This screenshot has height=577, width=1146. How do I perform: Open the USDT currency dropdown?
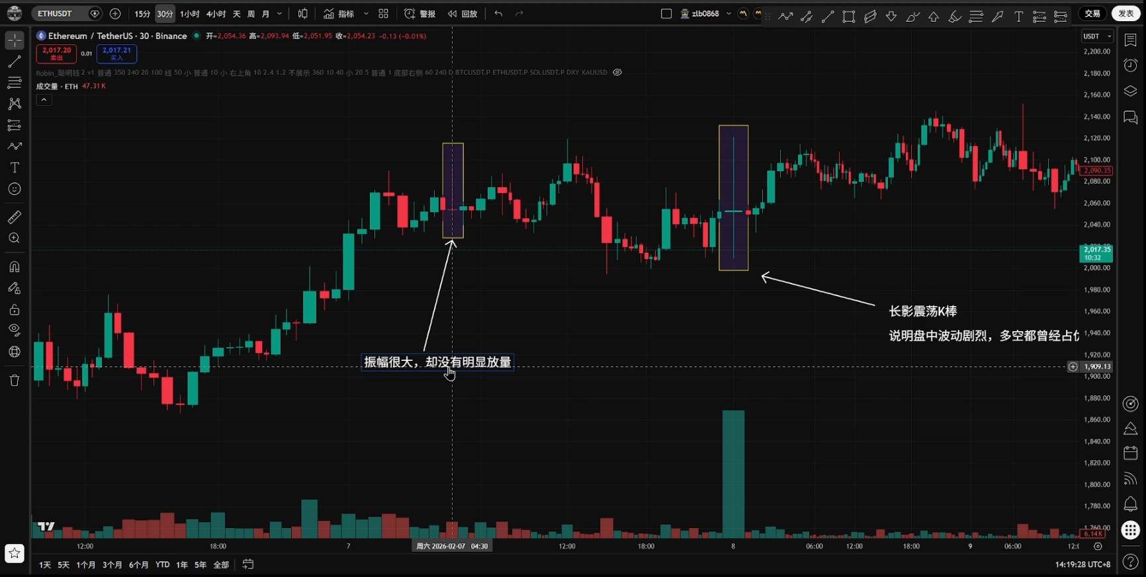pyautogui.click(x=1097, y=36)
